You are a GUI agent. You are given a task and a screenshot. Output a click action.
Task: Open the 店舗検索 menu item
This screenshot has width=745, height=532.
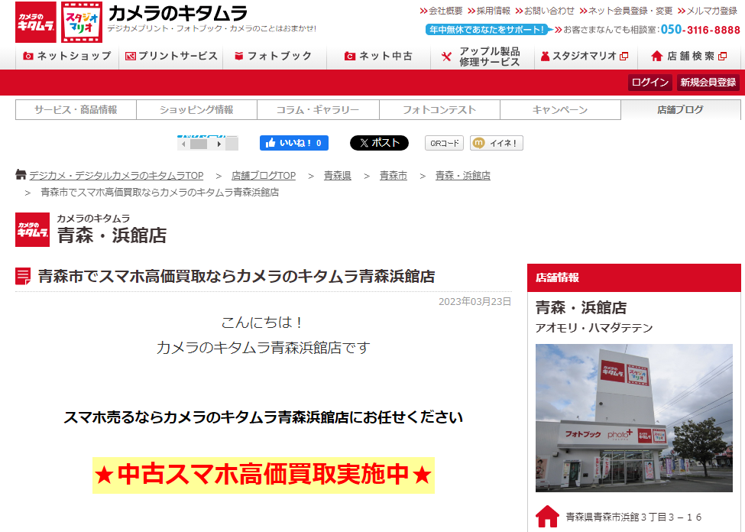pos(689,56)
